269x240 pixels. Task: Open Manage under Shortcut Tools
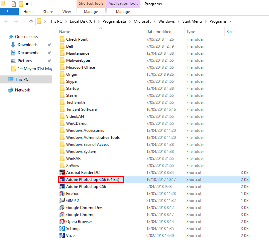tap(91, 12)
